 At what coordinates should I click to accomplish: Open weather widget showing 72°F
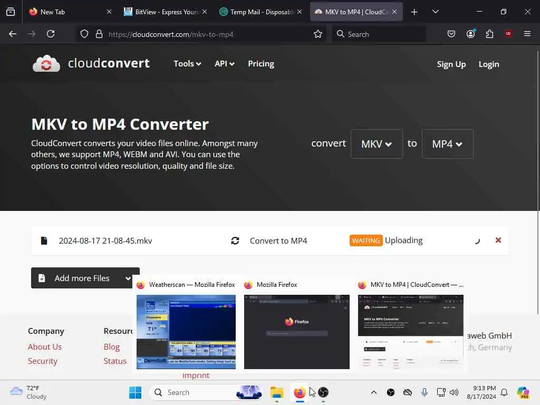pos(28,392)
